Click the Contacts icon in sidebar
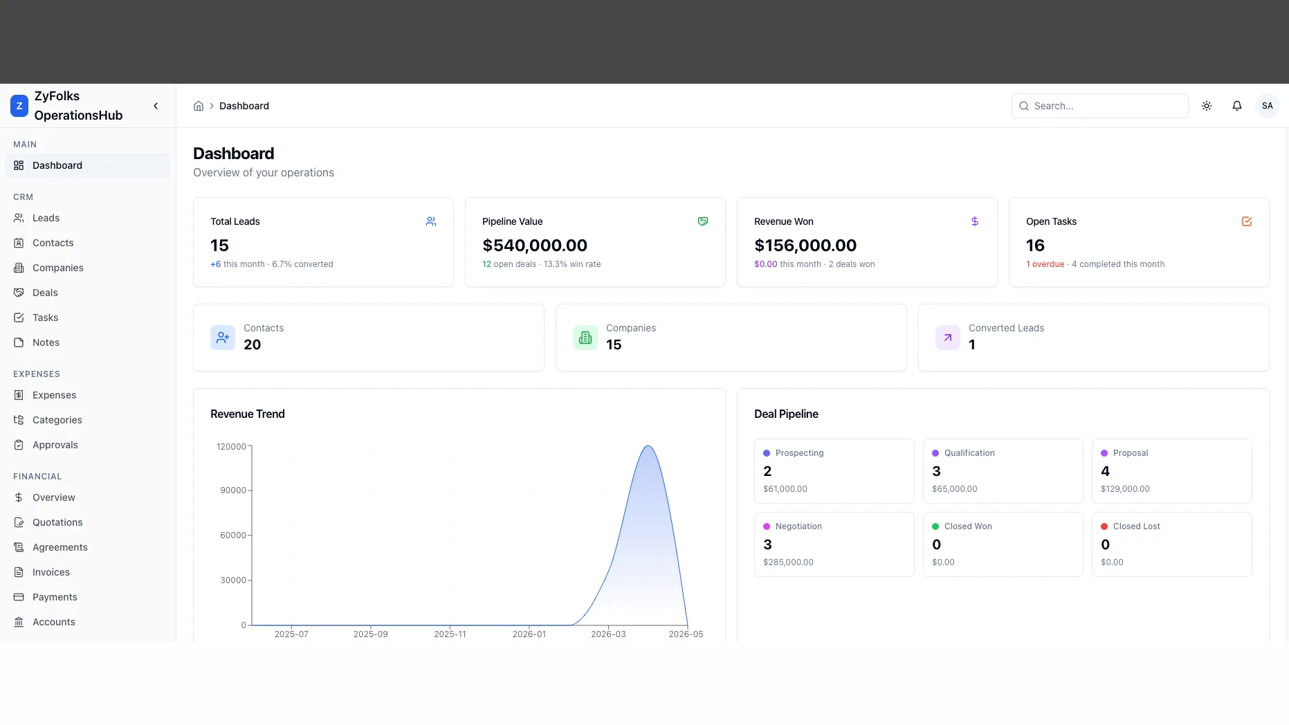1289x725 pixels. pyautogui.click(x=19, y=243)
